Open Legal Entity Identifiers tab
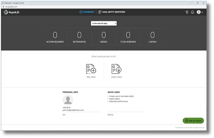 [112, 12]
